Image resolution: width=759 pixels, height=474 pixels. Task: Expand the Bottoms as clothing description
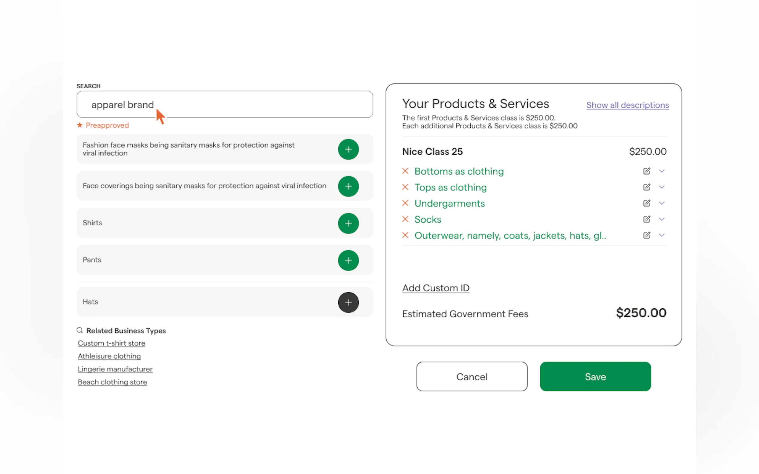pos(661,171)
